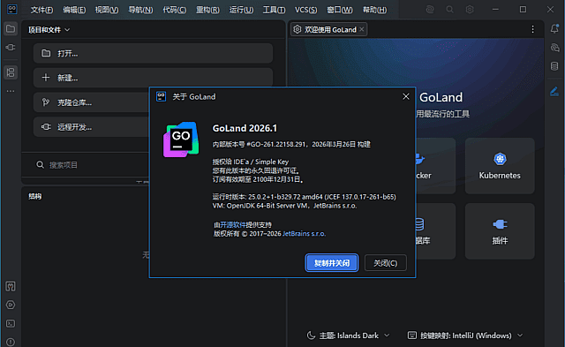Click the 运行时版本 25.0.2+1-b329.72 line

coord(304,197)
